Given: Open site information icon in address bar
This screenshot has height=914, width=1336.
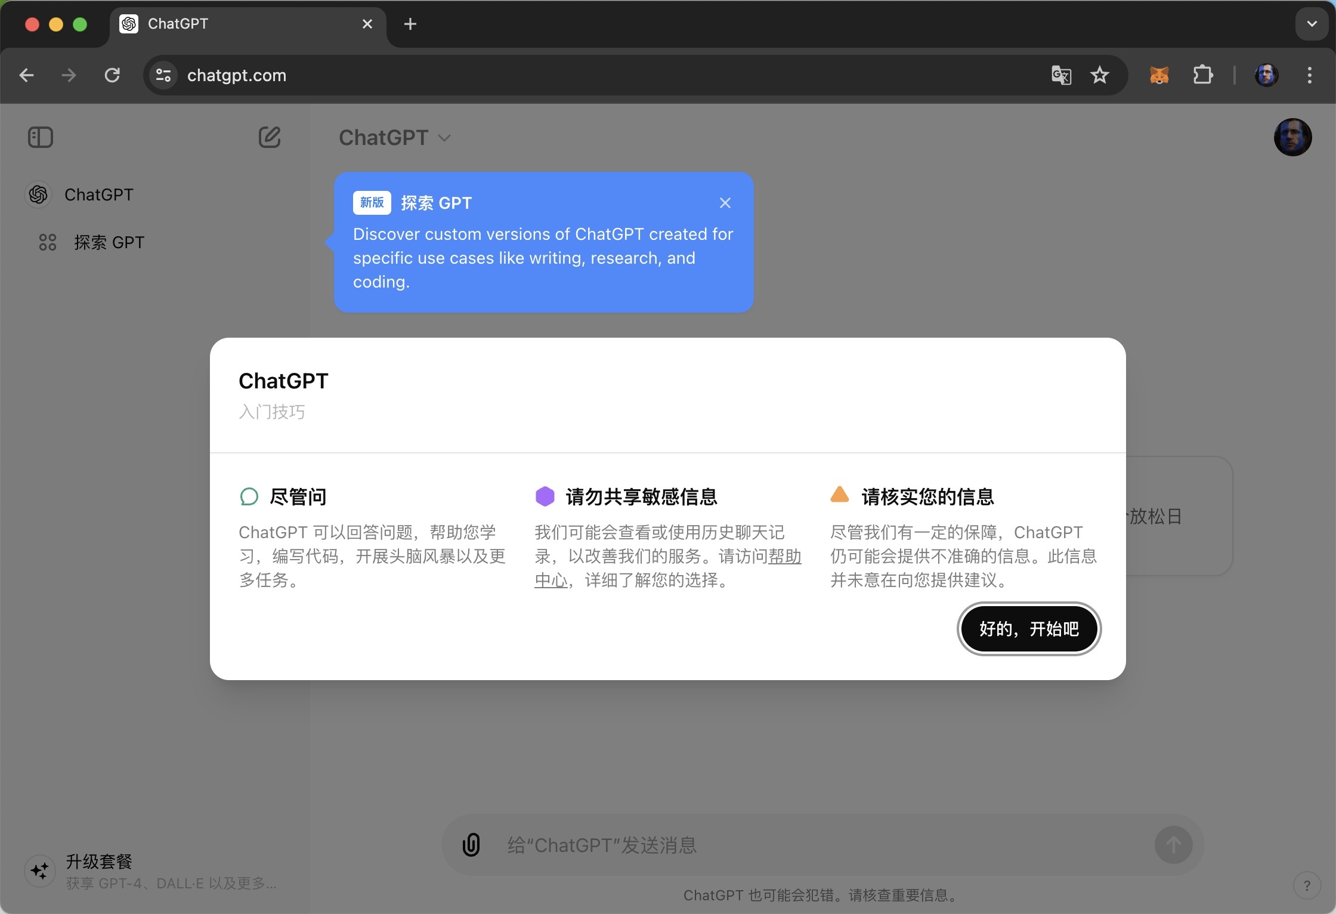Looking at the screenshot, I should click(163, 75).
